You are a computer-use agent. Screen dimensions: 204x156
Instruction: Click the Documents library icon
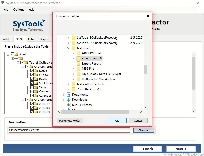[x=69, y=95]
